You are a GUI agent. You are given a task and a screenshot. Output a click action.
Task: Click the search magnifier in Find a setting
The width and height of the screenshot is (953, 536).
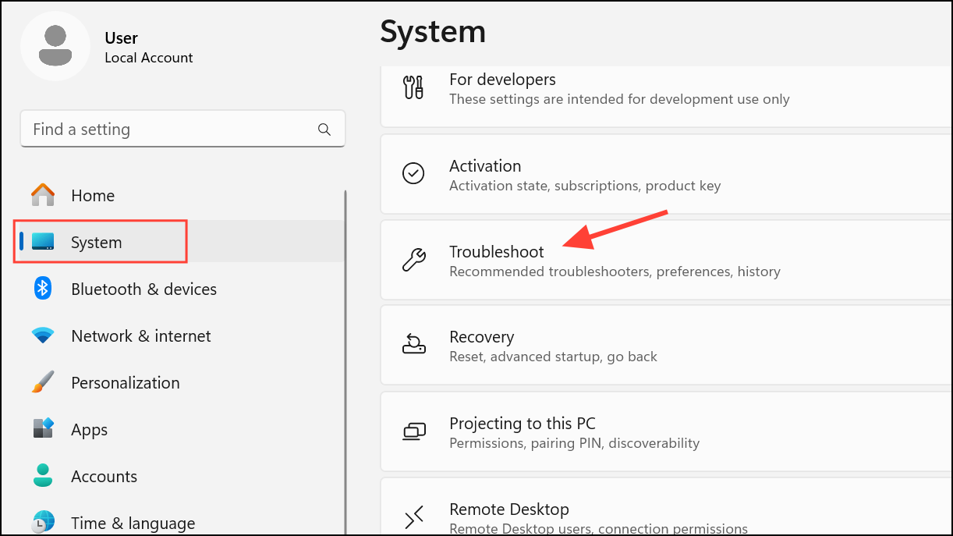tap(324, 129)
